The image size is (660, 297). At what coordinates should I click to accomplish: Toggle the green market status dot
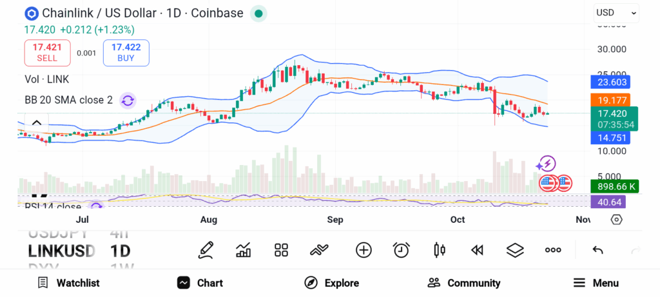[x=258, y=13]
